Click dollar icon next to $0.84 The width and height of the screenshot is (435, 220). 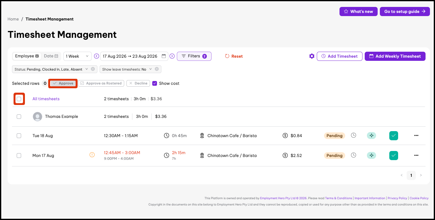285,136
